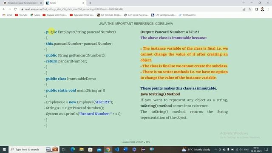Switch to the Kindle browser tab
This screenshot has width=272, height=153.
[x=65, y=3]
